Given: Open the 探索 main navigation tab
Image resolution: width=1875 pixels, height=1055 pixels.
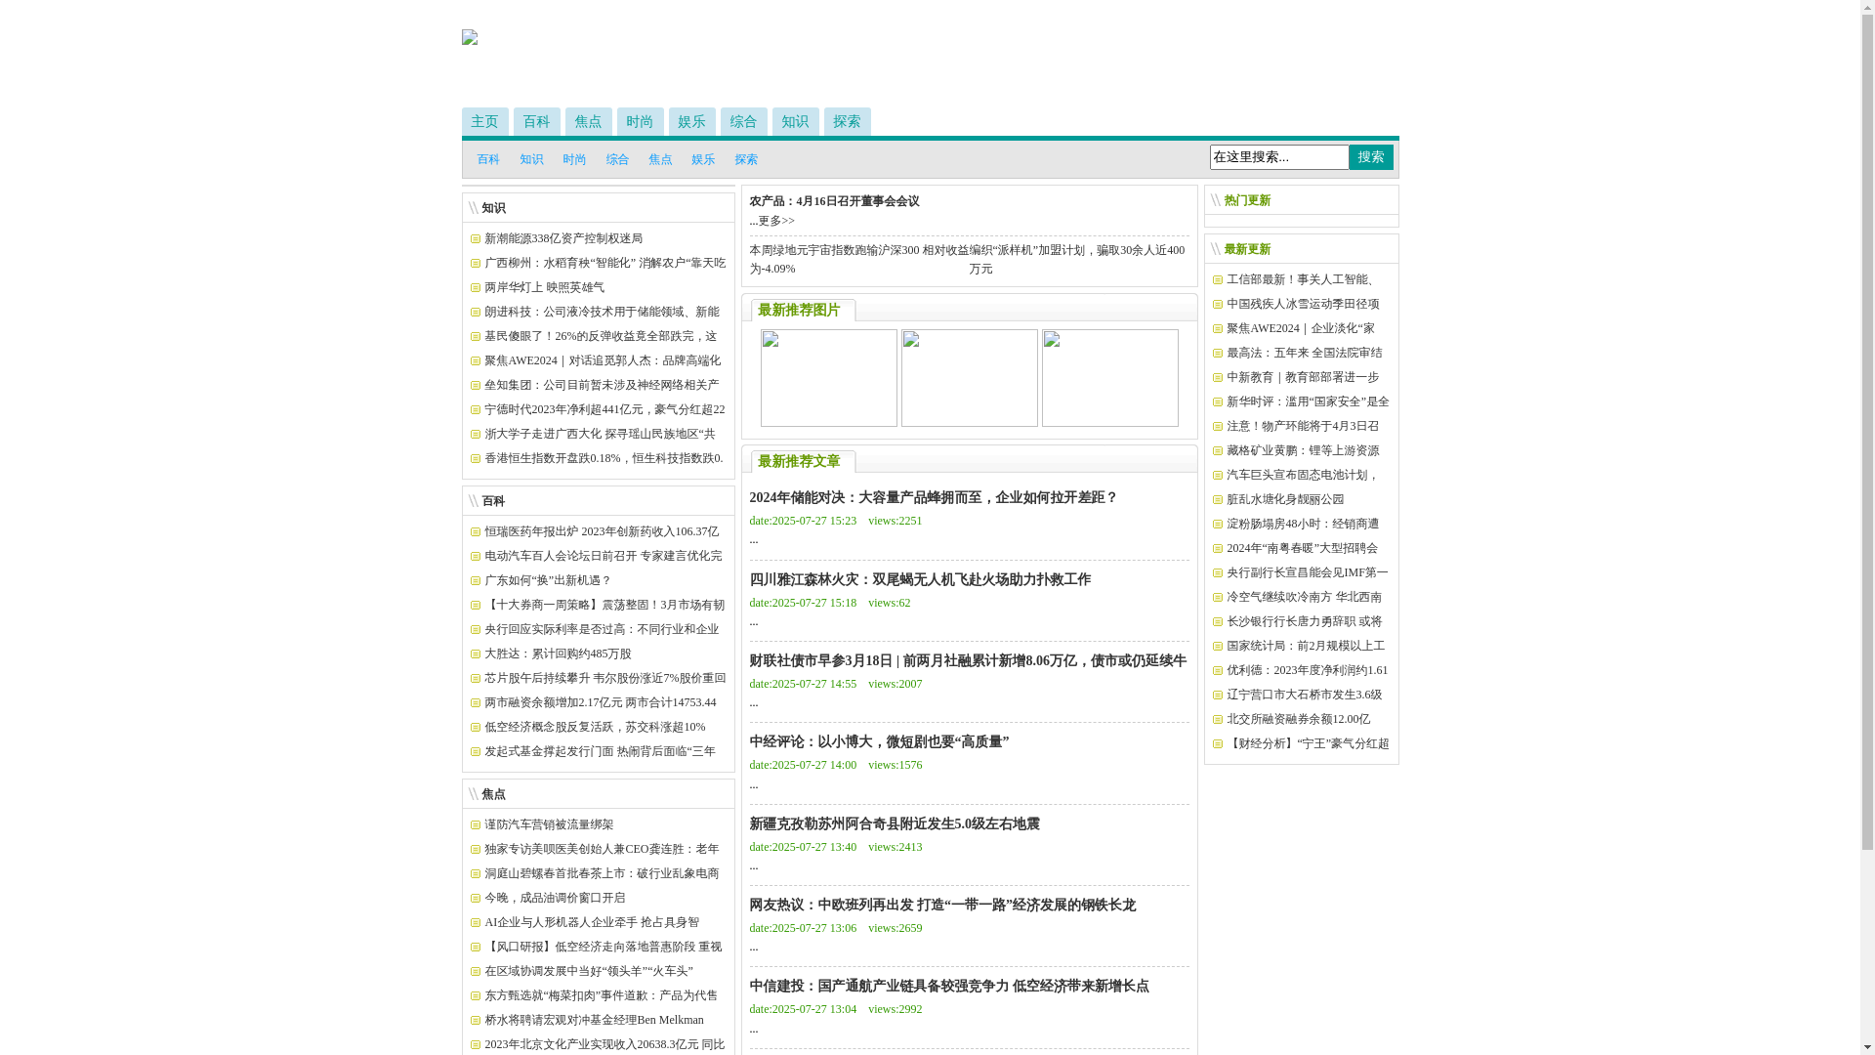Looking at the screenshot, I should [847, 121].
